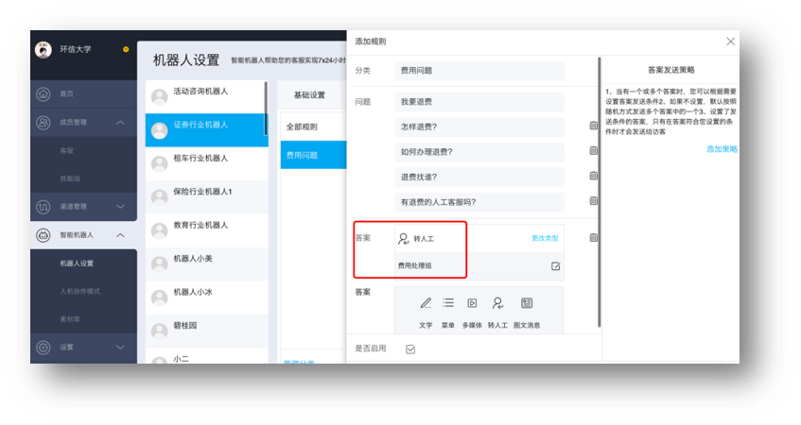The image size is (801, 425).
Task: Click the question field 有退费的人工客服吗？
Action: pyautogui.click(x=479, y=202)
